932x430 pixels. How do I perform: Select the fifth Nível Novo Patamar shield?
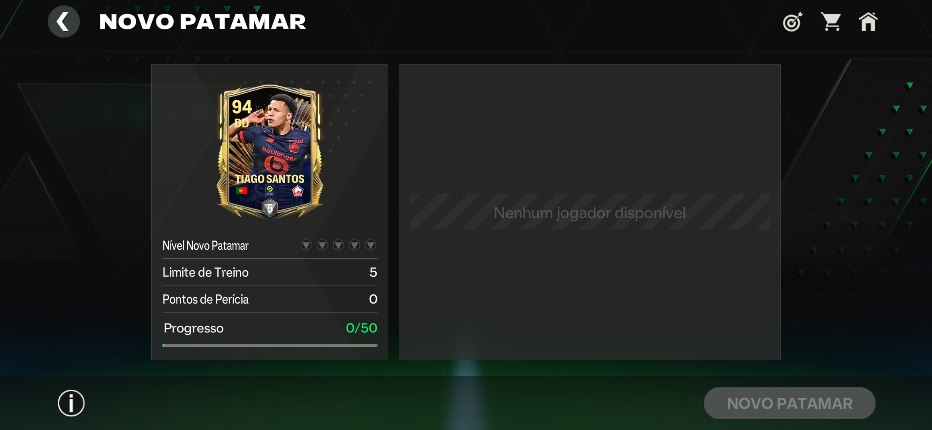[x=370, y=244]
